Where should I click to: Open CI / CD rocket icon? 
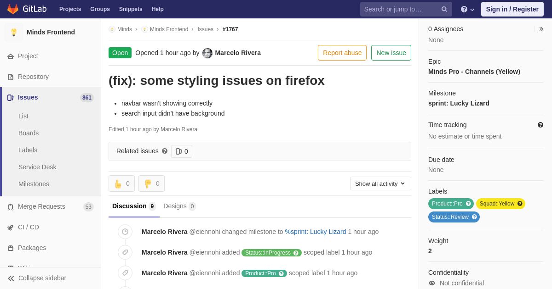(11, 228)
